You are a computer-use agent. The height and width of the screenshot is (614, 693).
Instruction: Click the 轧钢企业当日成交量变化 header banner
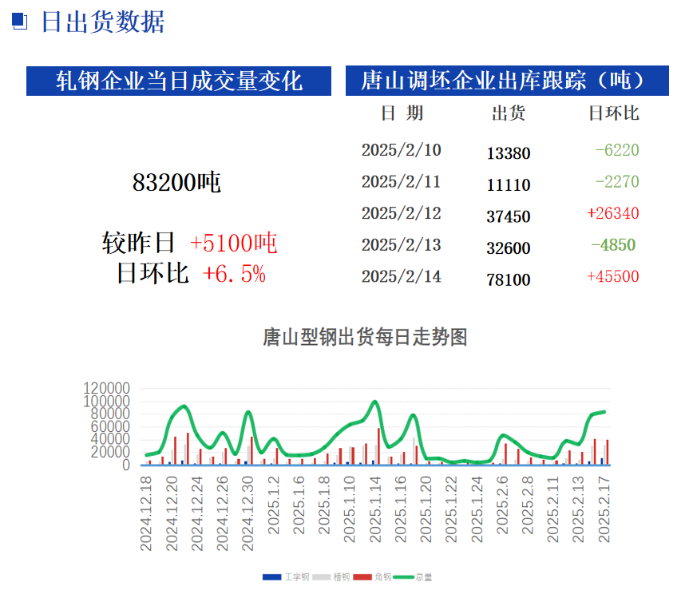click(x=179, y=81)
